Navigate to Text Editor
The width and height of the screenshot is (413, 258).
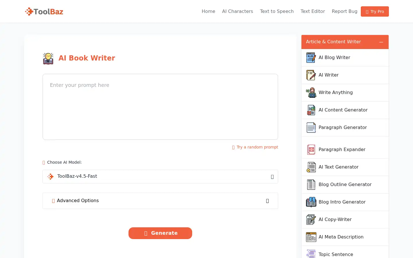click(x=313, y=11)
